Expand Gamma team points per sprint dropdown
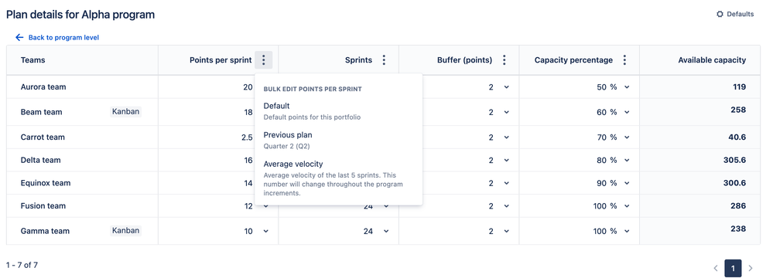Screen dimensions: 773x278 266,231
